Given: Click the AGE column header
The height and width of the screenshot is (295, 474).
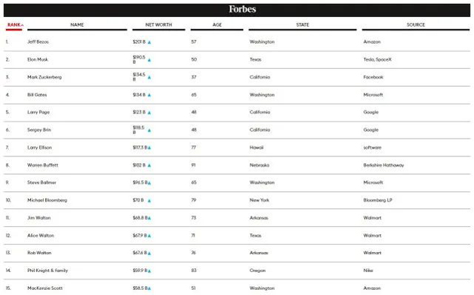Looking at the screenshot, I should click(x=217, y=24).
